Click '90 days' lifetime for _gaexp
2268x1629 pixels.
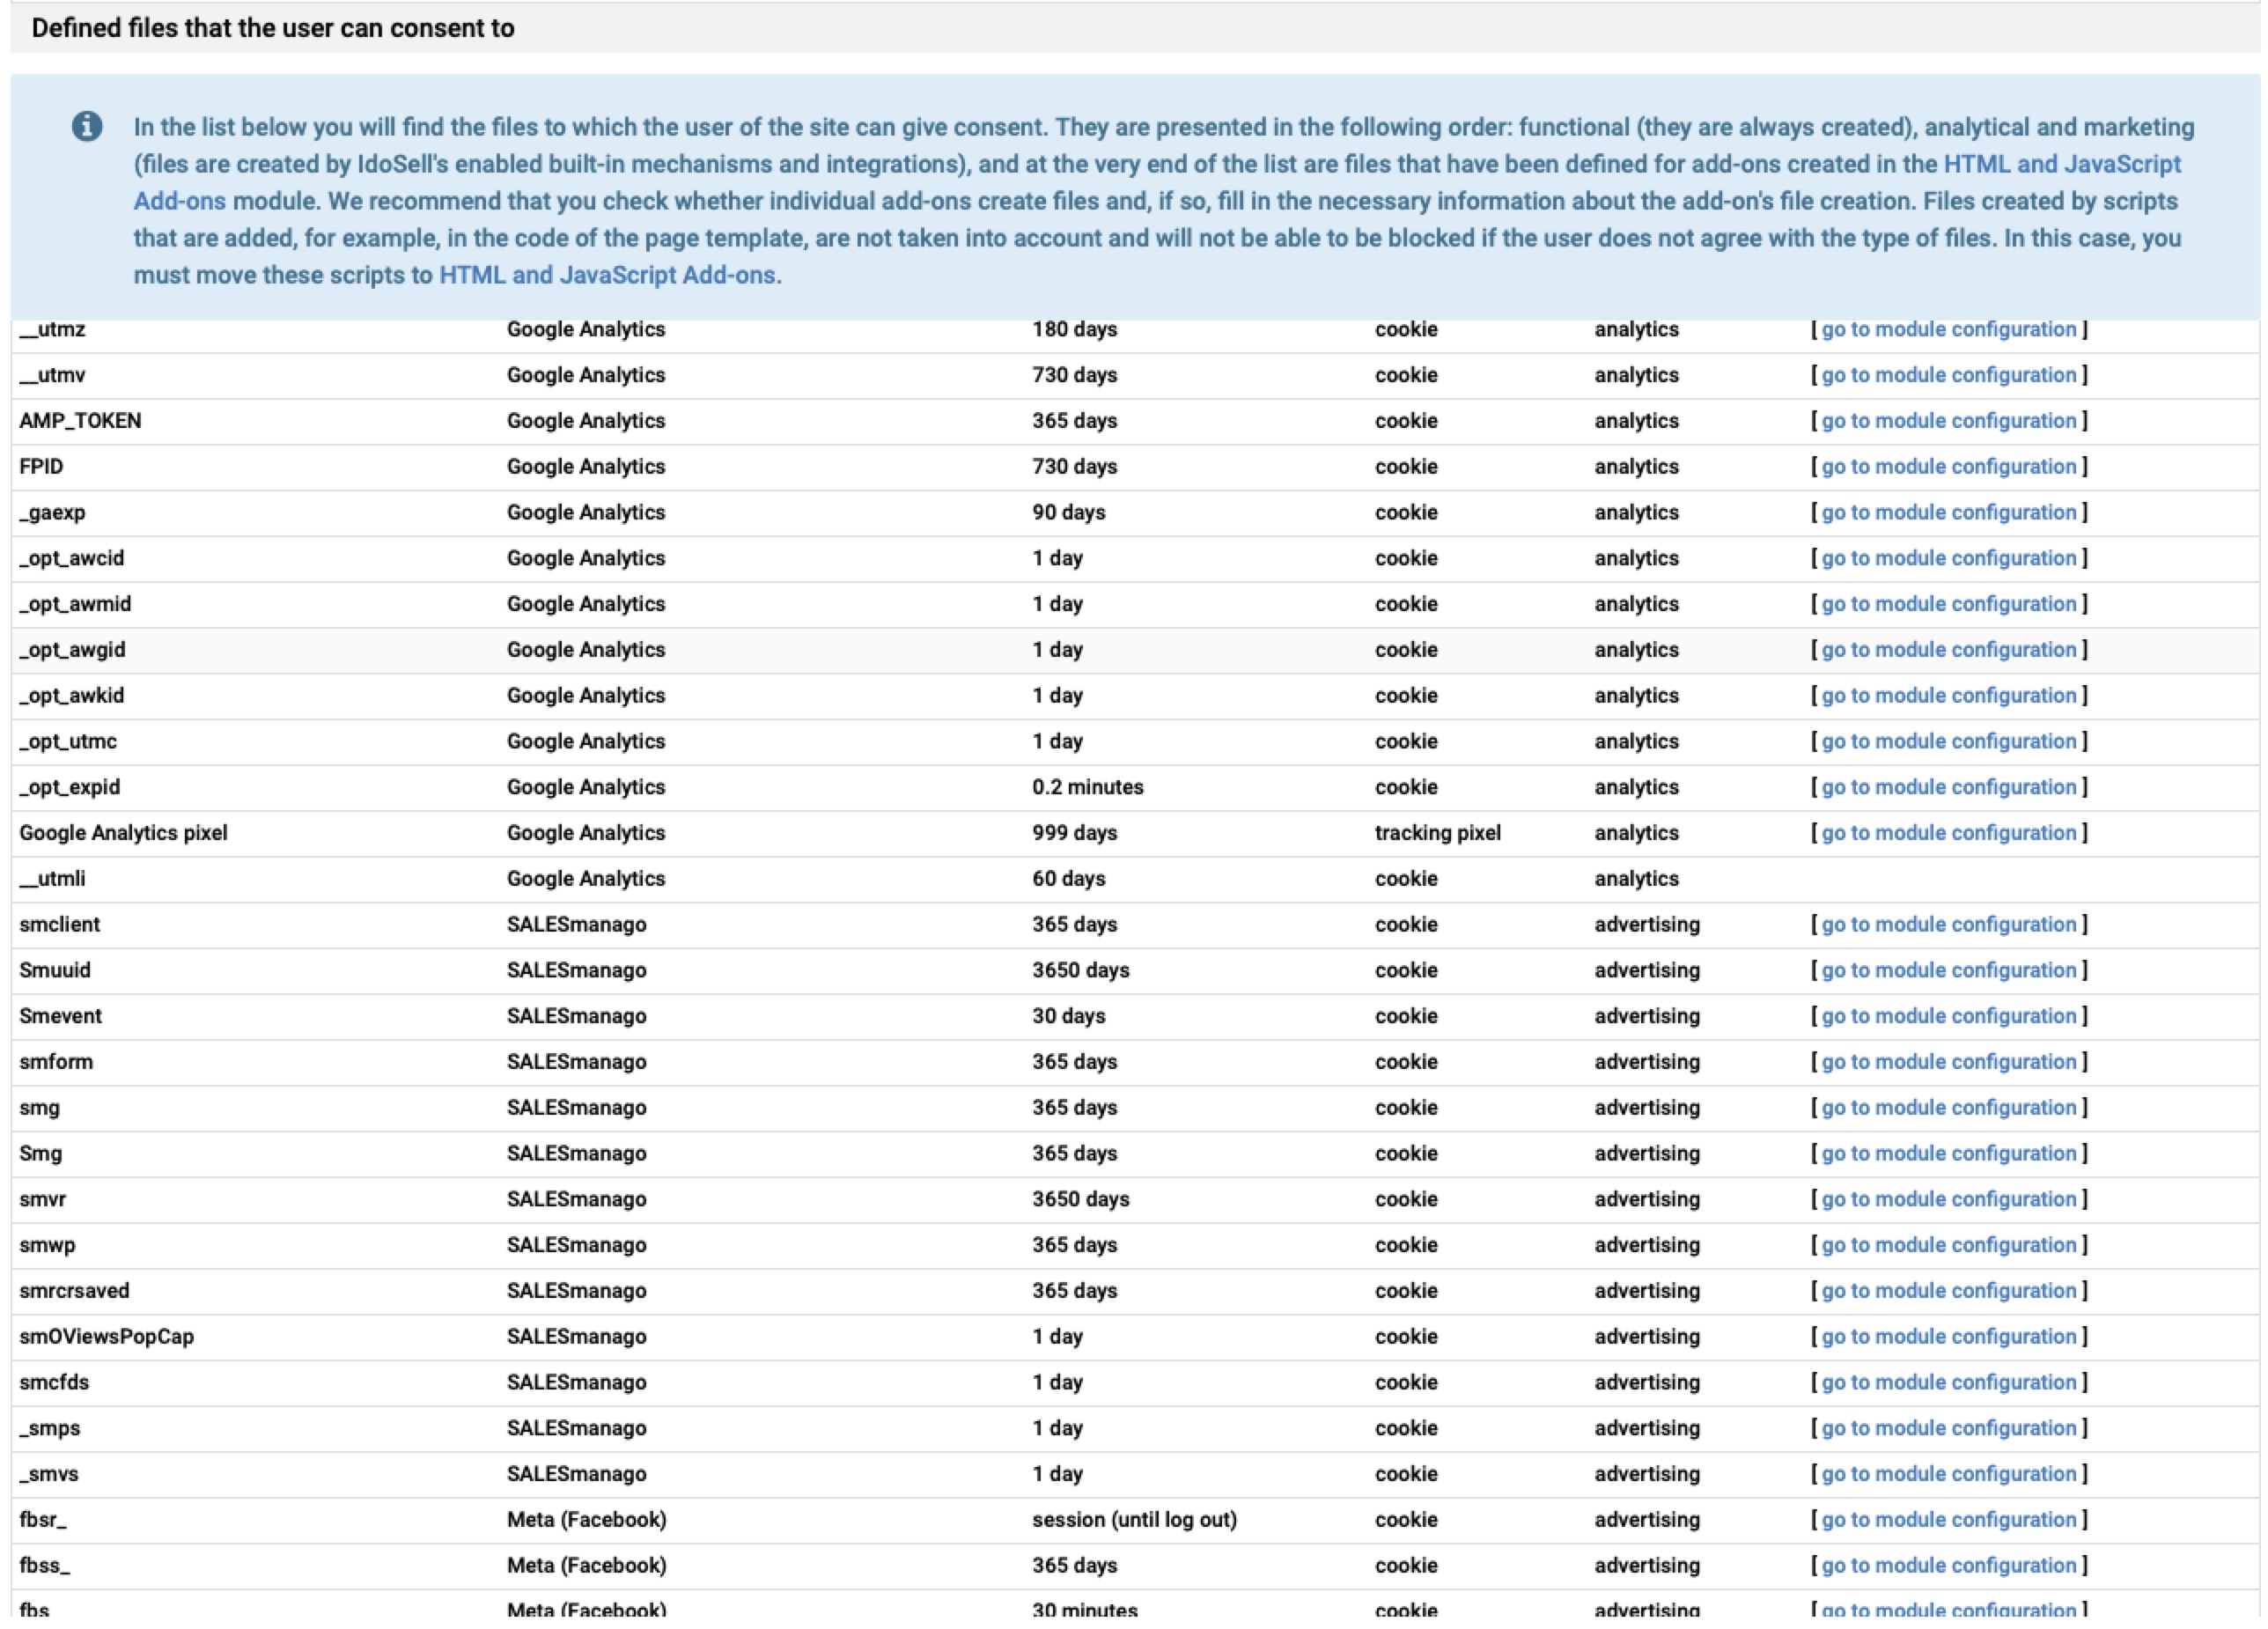(x=1068, y=513)
